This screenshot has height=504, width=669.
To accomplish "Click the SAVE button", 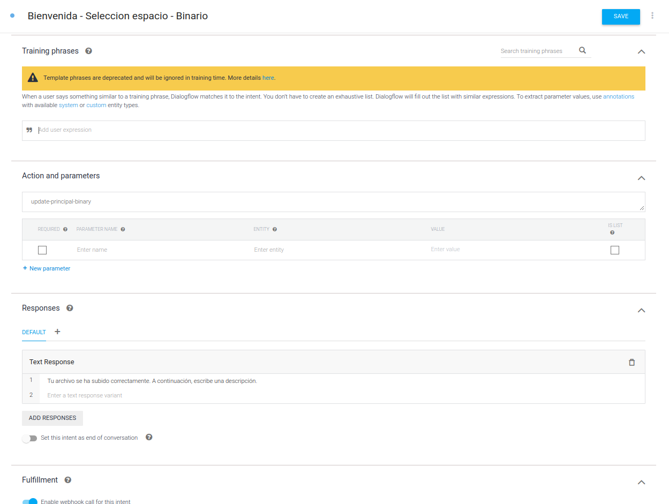I will [x=620, y=17].
